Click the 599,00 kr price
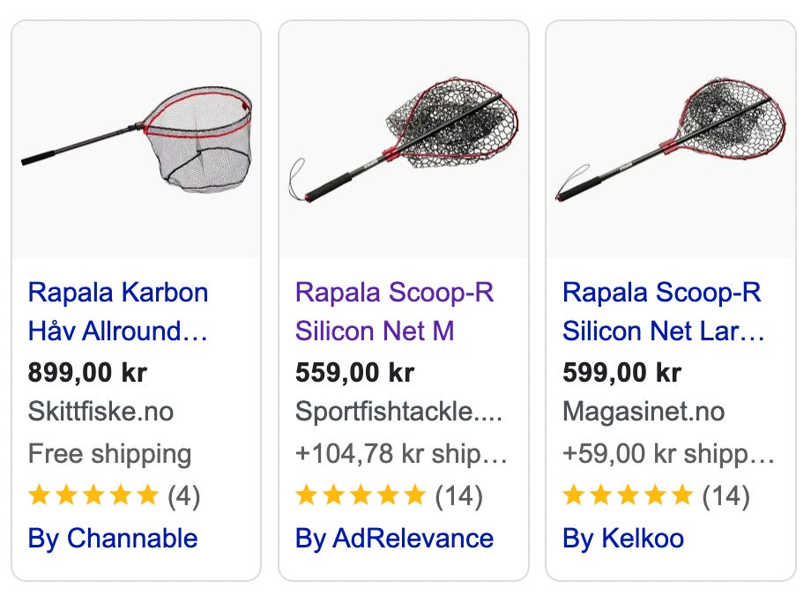The height and width of the screenshot is (603, 811). coord(621,372)
